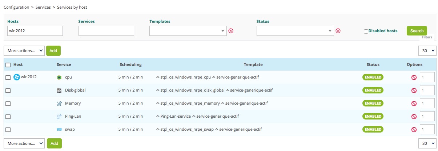Open the top More actions dropdown
Viewport: 438px width, 151px height.
pyautogui.click(x=24, y=51)
